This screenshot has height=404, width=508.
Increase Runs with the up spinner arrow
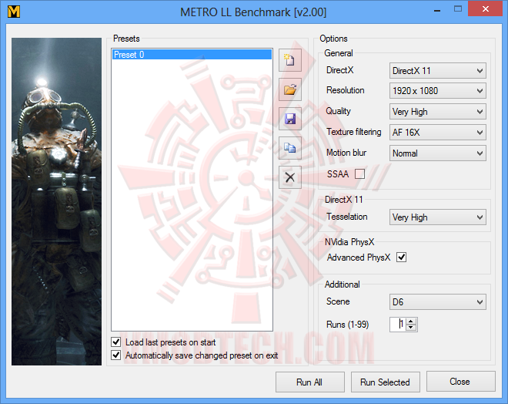tap(411, 322)
